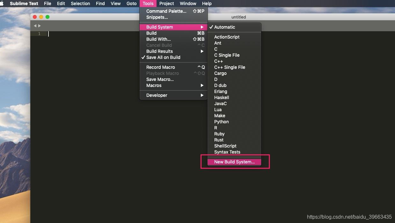Select Rust build system
This screenshot has height=223, width=395.
234,140
